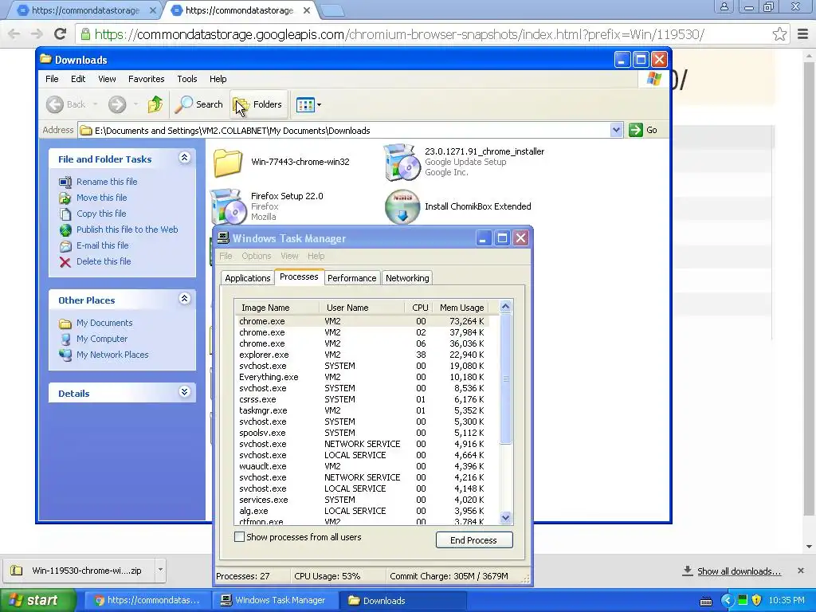Click Copy this file task
The image size is (816, 612).
coord(101,214)
